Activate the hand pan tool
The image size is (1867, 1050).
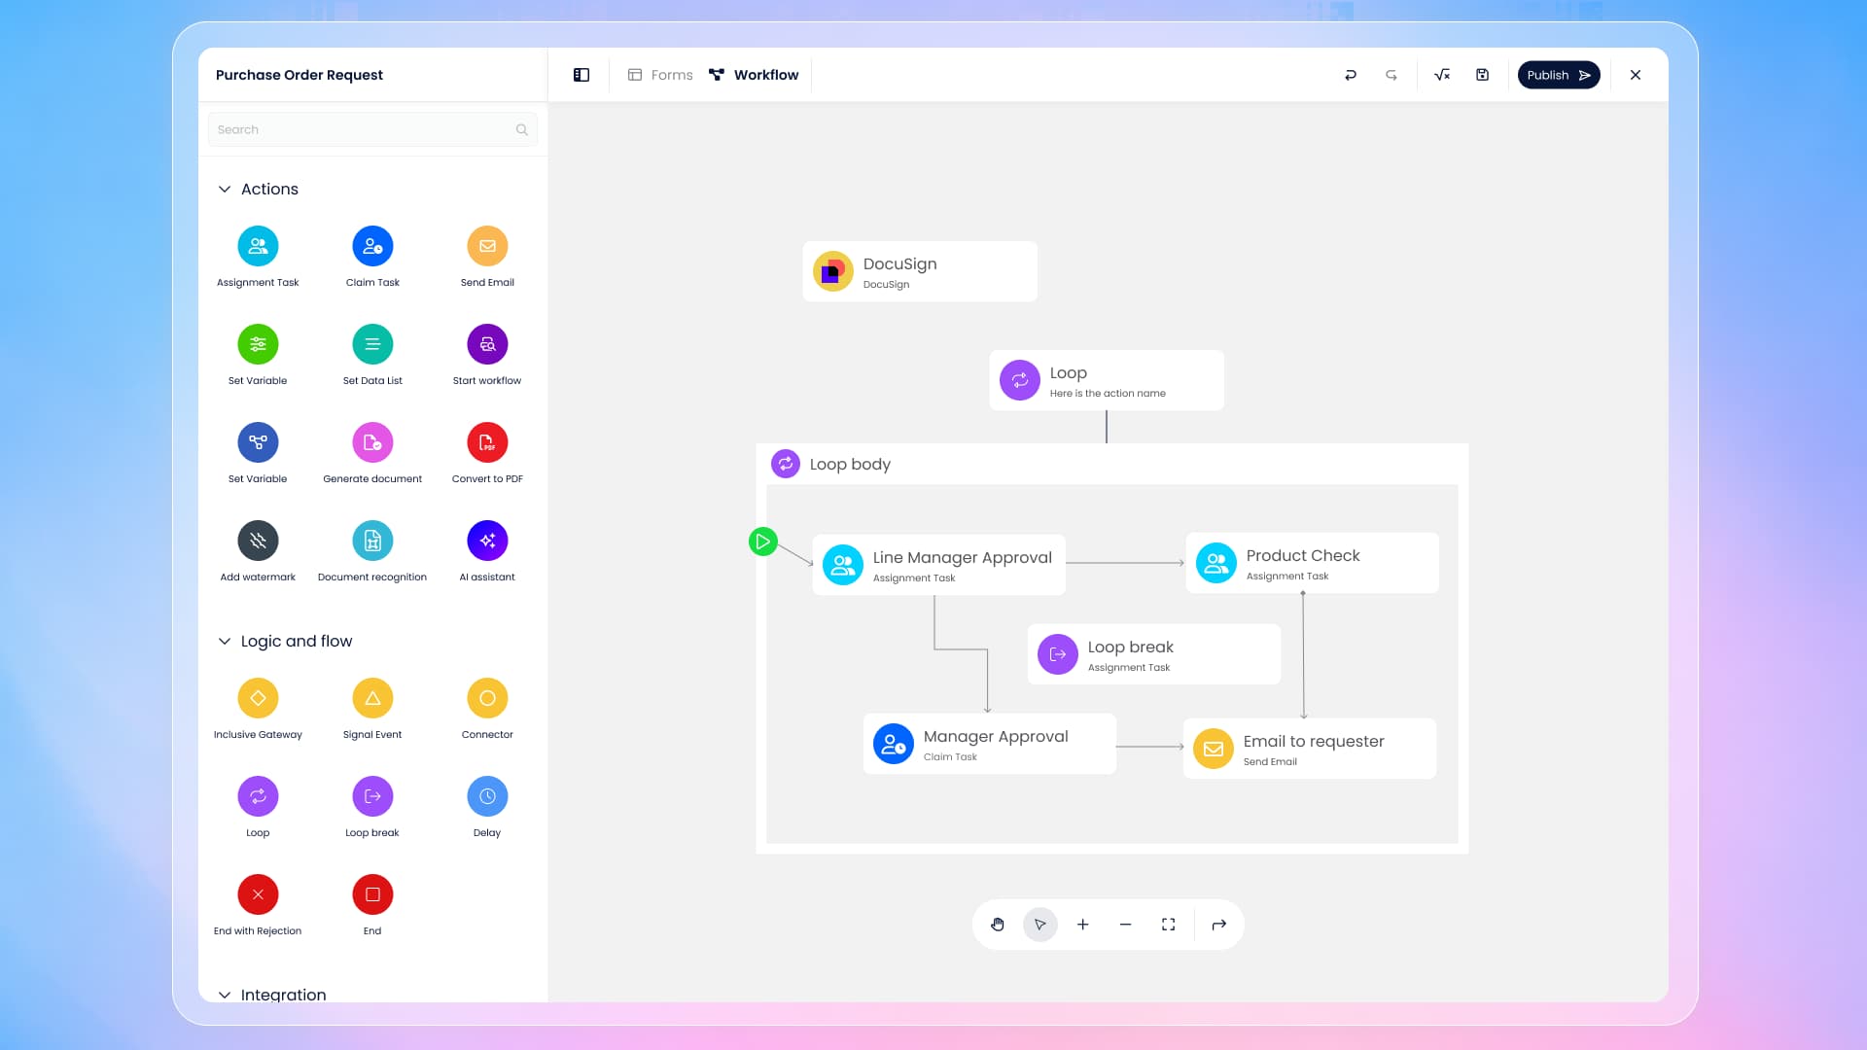998,925
